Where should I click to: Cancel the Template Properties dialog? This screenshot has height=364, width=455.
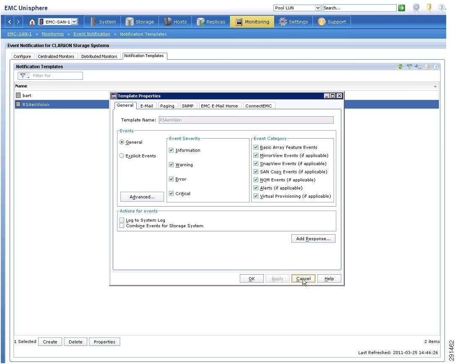pos(303,279)
